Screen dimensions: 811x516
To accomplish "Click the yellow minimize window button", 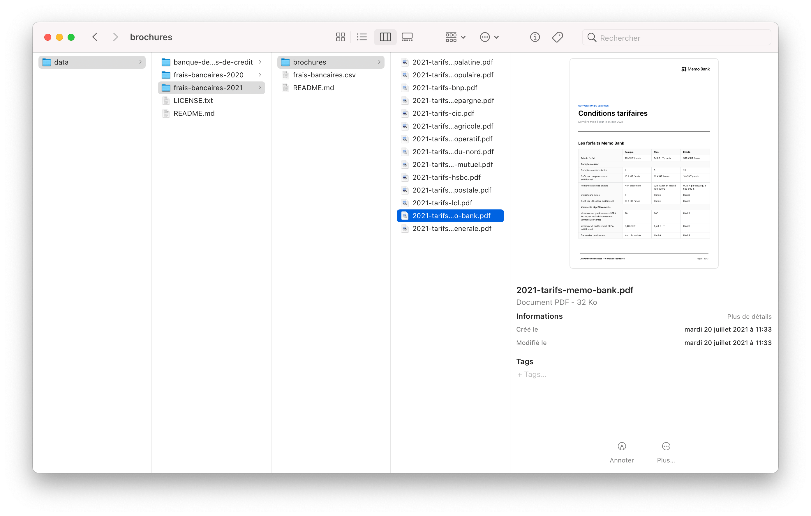I will tap(59, 37).
